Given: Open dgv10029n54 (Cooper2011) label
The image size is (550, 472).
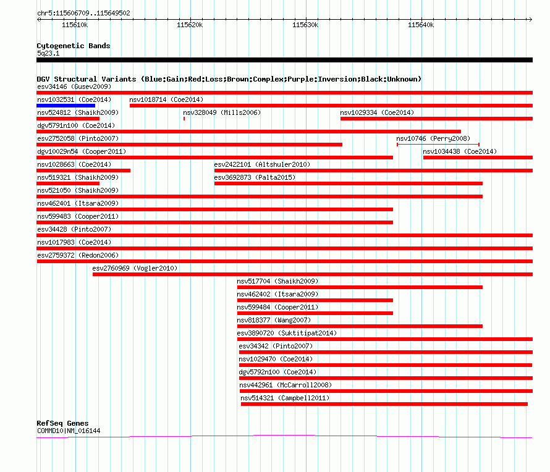Looking at the screenshot, I should (x=82, y=151).
